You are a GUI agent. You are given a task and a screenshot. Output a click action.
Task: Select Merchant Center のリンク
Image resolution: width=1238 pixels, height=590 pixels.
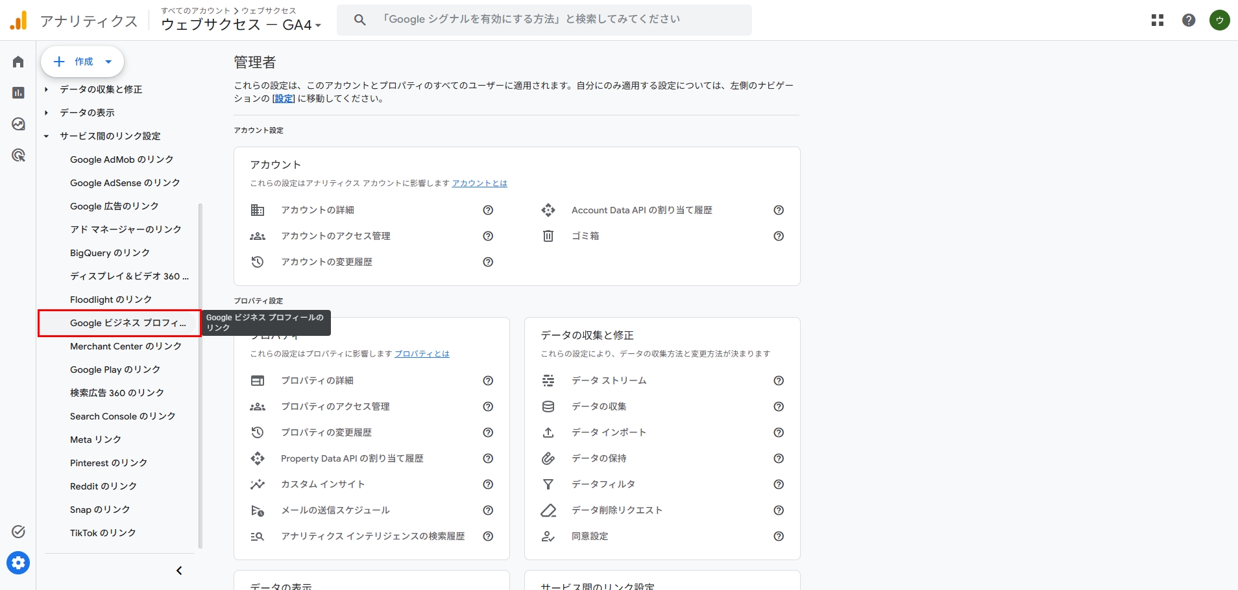126,346
